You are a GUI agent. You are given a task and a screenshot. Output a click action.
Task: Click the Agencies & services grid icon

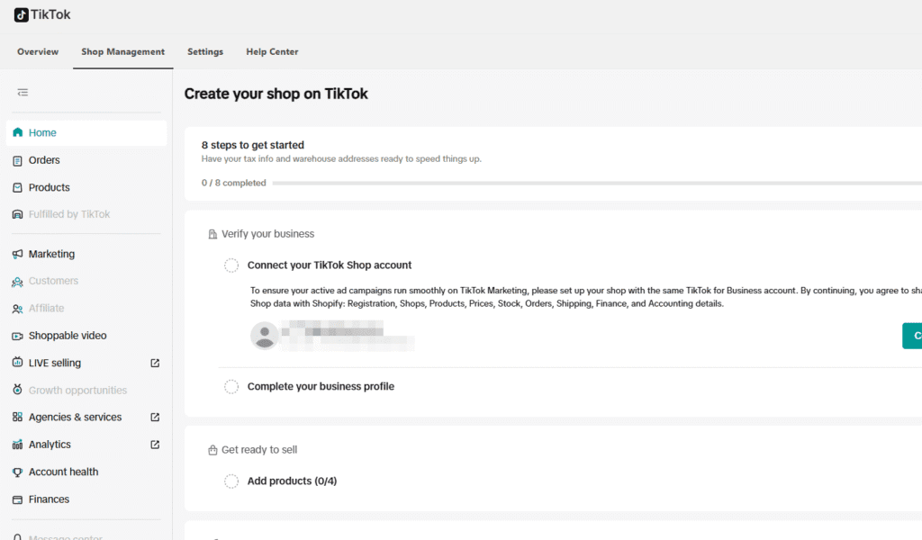pyautogui.click(x=18, y=418)
